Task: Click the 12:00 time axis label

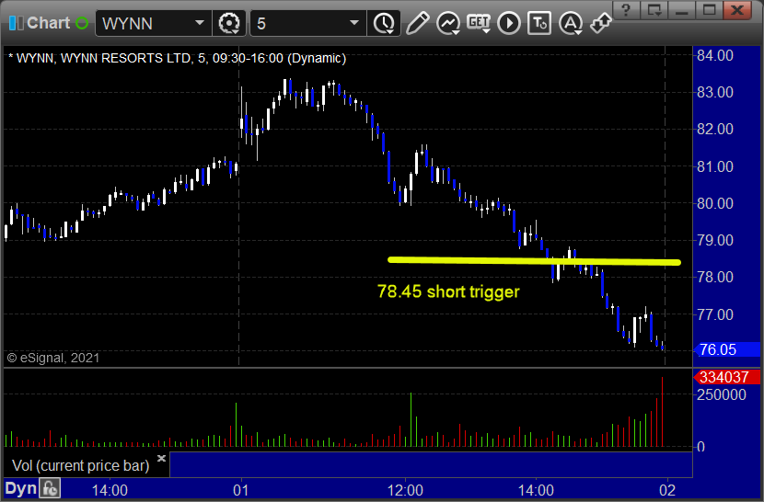Action: (x=405, y=490)
